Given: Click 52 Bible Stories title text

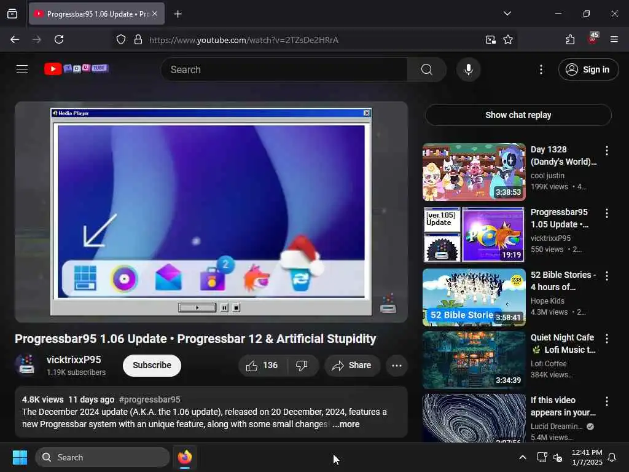Looking at the screenshot, I should tap(563, 281).
